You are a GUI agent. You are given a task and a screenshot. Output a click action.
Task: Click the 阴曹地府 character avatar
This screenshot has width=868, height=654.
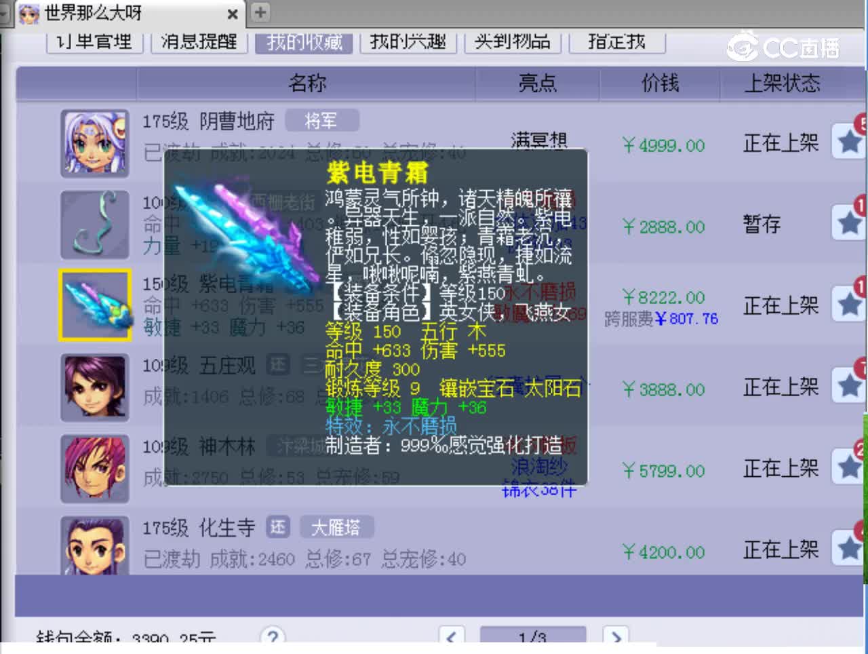click(94, 144)
